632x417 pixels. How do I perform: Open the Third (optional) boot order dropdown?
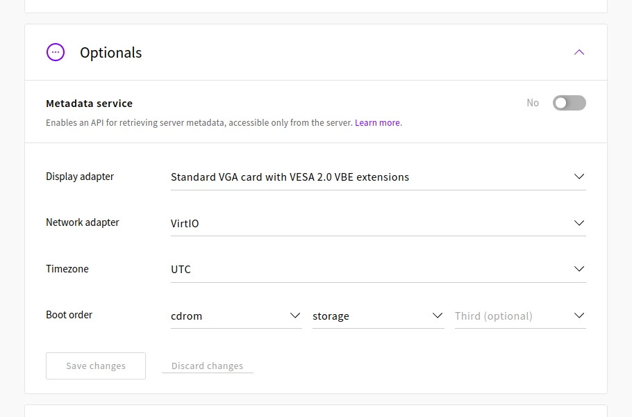click(x=520, y=316)
